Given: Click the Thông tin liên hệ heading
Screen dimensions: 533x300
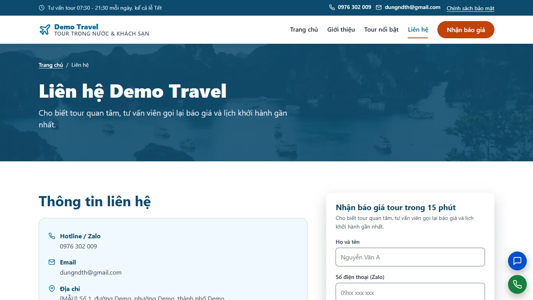Looking at the screenshot, I should tap(94, 202).
